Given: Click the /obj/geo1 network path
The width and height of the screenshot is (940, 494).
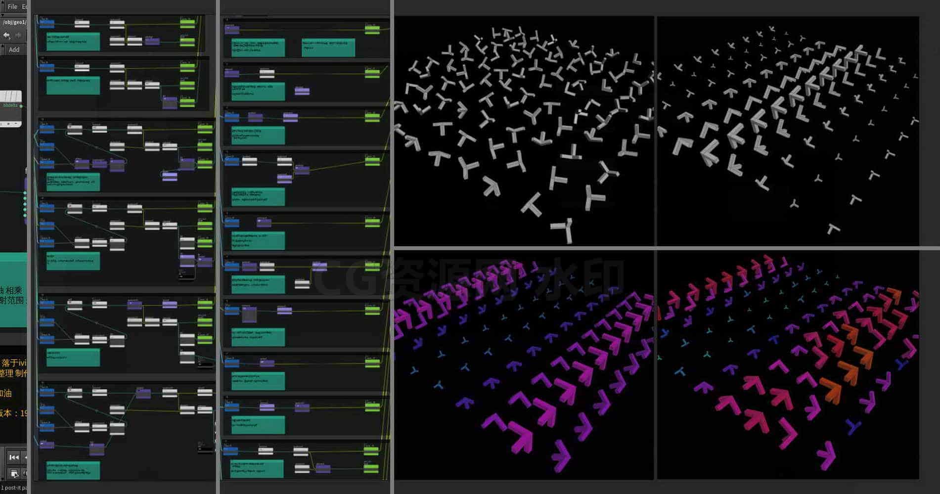Looking at the screenshot, I should point(14,22).
